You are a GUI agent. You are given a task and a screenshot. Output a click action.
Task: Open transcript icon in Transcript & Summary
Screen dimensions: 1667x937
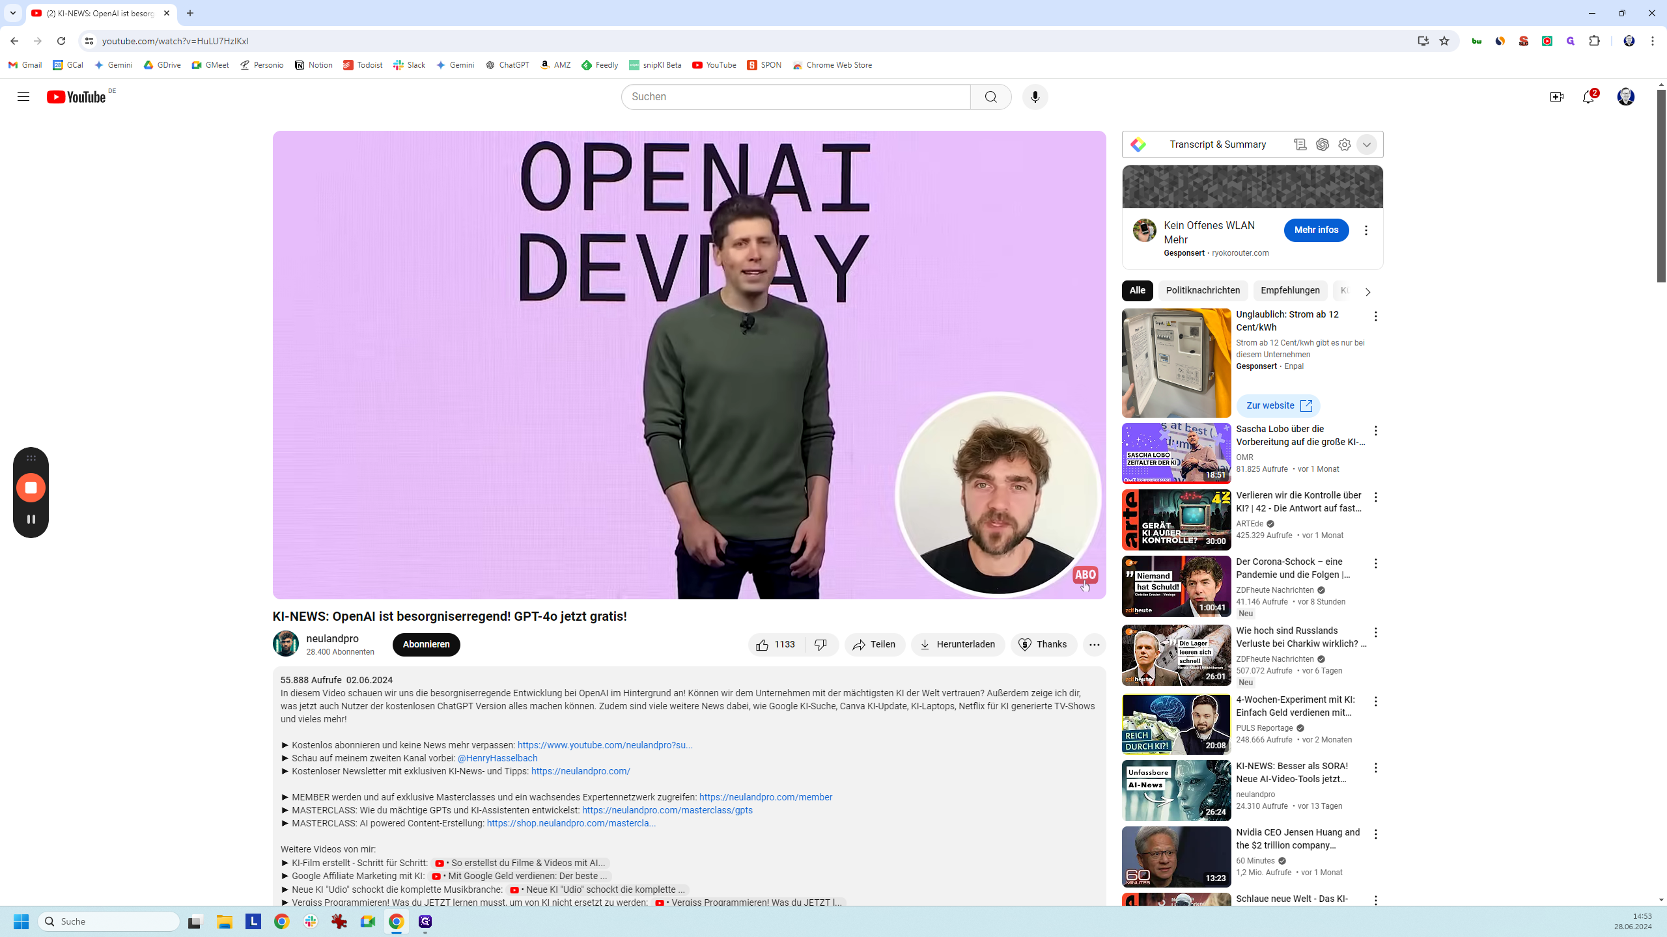[x=1300, y=144]
